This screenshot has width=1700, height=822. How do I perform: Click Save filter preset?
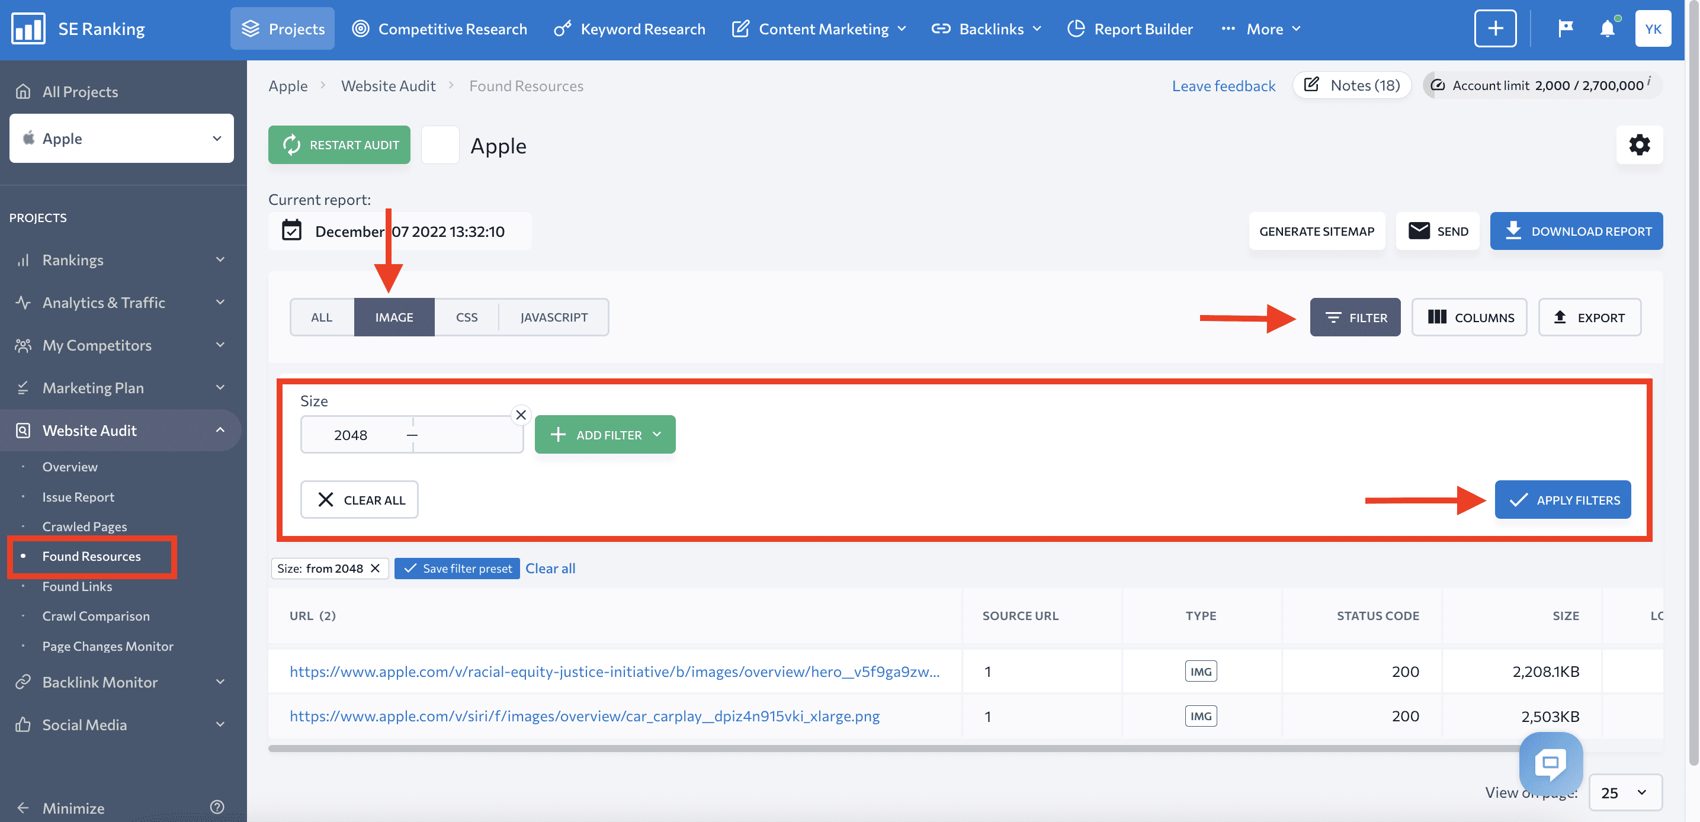pyautogui.click(x=457, y=568)
